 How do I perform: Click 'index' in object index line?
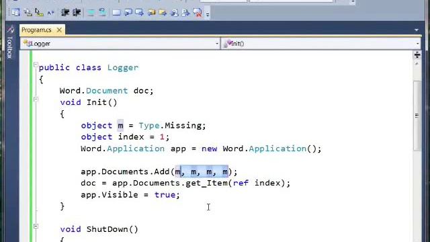pyautogui.click(x=131, y=136)
